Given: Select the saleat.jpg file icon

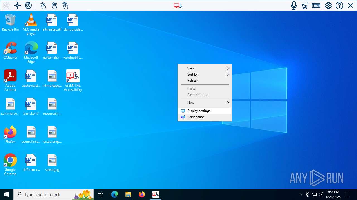Looking at the screenshot, I should pyautogui.click(x=52, y=163).
